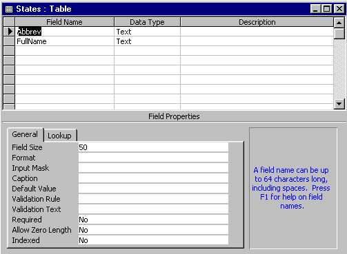Close the States table window
347x254 pixels.
click(x=339, y=9)
